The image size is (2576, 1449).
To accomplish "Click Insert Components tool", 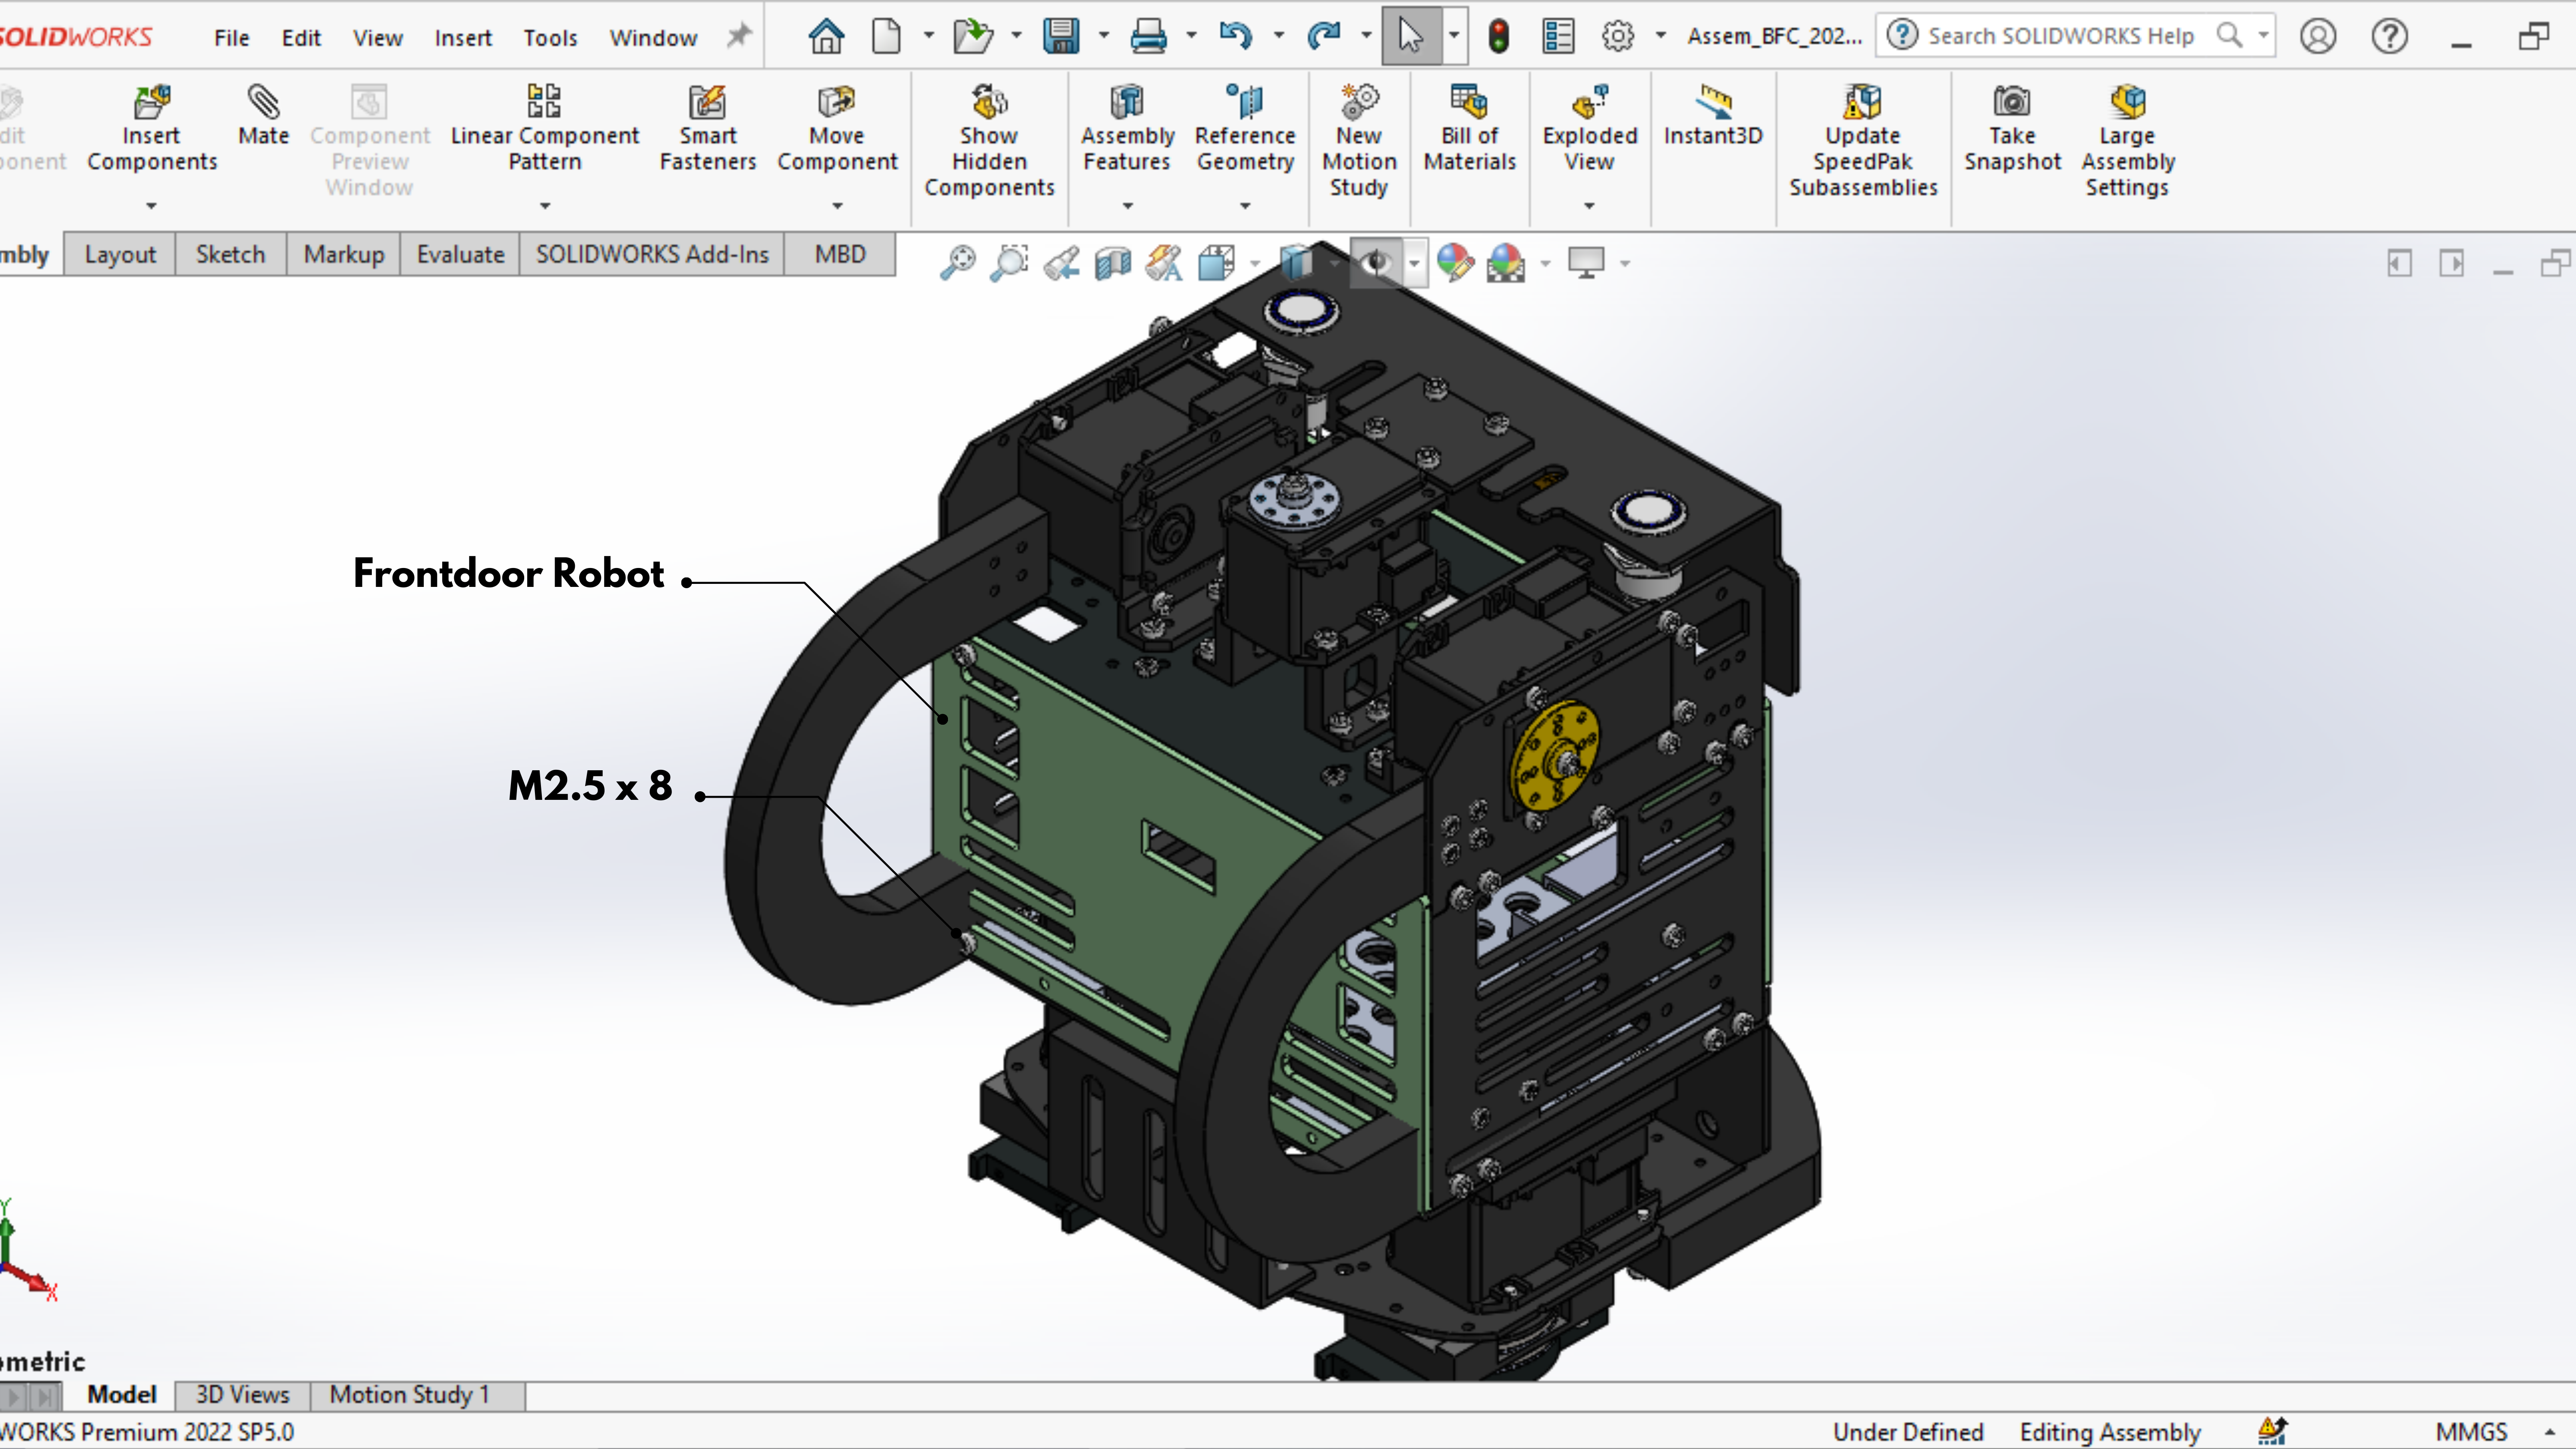I will pos(152,130).
